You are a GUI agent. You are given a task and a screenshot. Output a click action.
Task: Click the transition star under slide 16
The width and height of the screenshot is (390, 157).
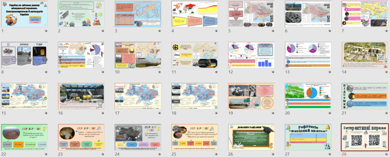click(103, 113)
